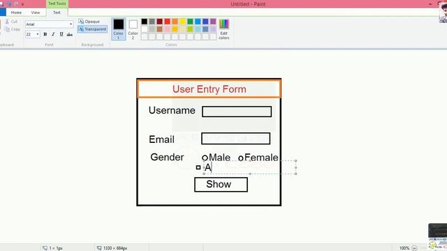The image size is (447, 251).
Task: Select Transparent background option
Action: click(92, 29)
